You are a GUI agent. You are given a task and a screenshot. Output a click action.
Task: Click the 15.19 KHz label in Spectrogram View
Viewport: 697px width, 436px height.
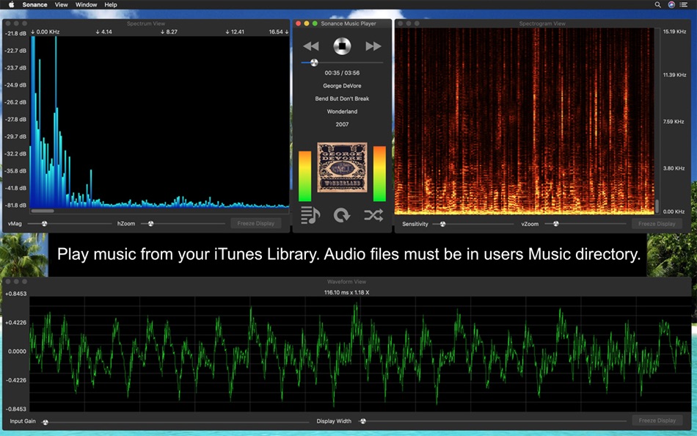pos(674,32)
